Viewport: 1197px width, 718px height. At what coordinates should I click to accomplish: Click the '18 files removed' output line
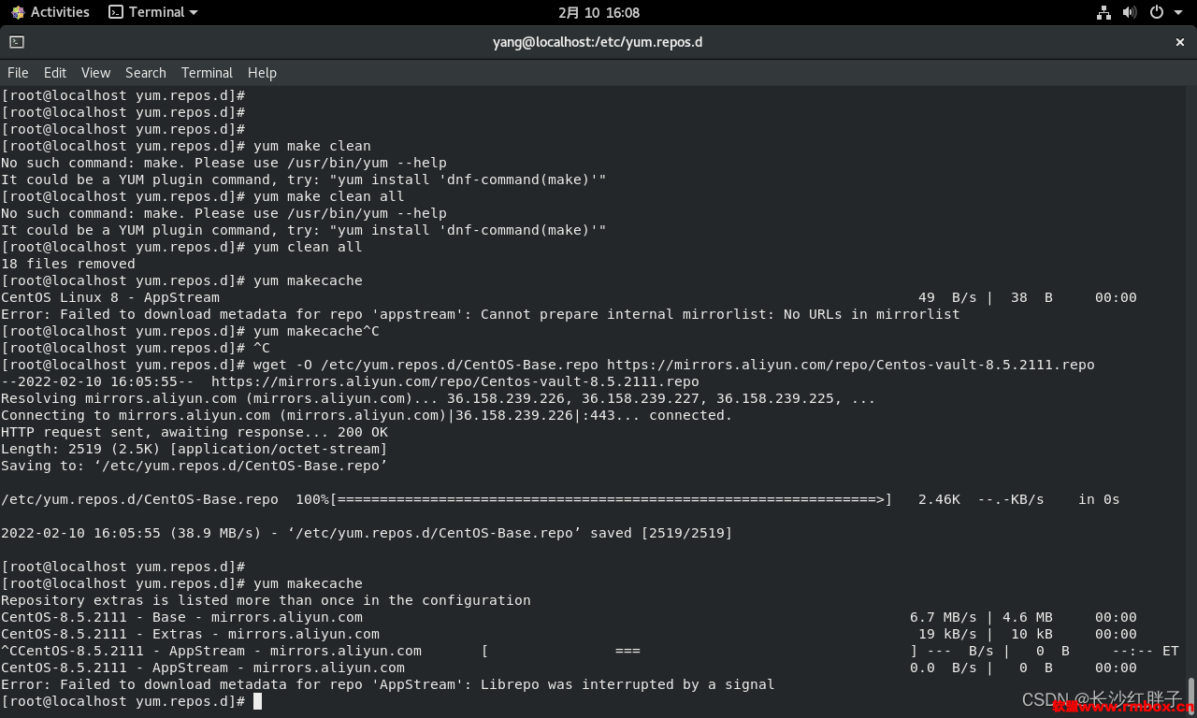[x=68, y=264]
